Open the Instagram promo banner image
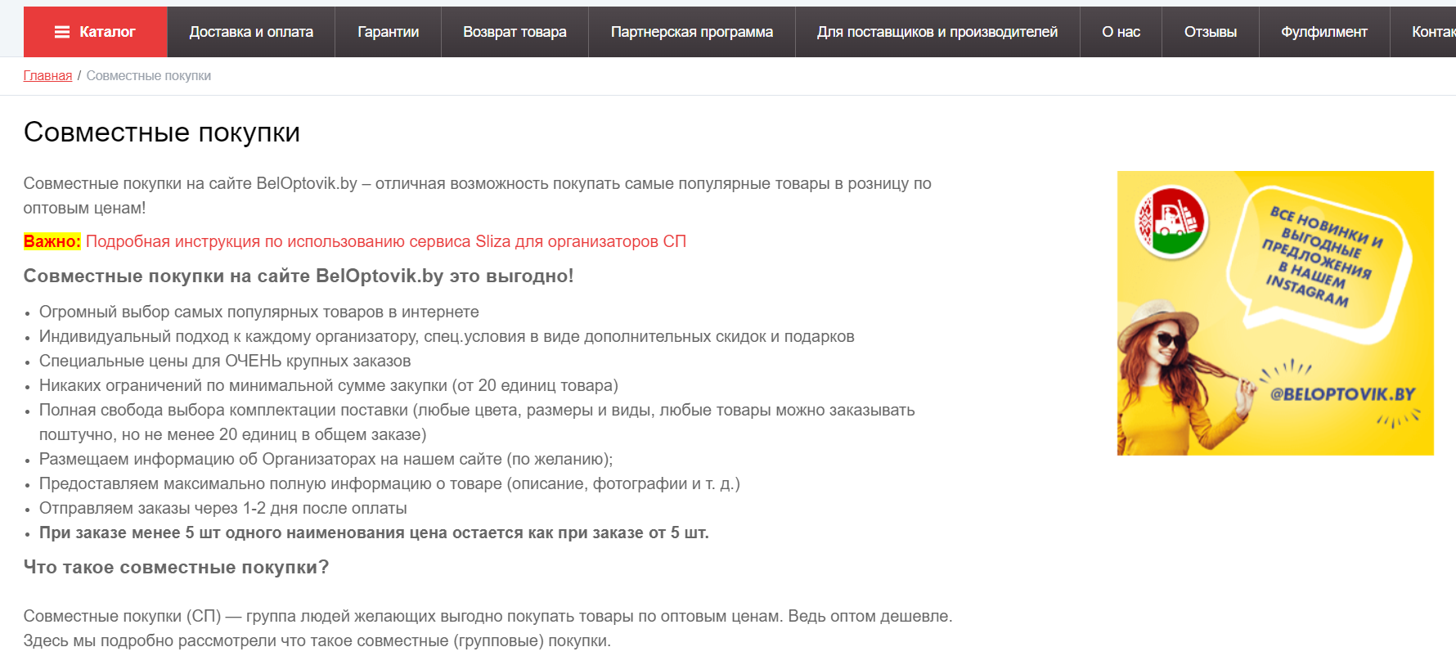 coord(1275,313)
